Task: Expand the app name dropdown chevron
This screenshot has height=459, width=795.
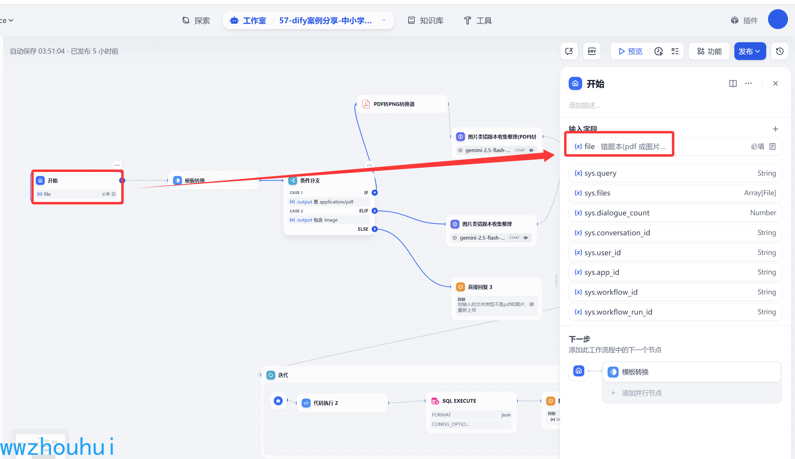Action: [384, 21]
